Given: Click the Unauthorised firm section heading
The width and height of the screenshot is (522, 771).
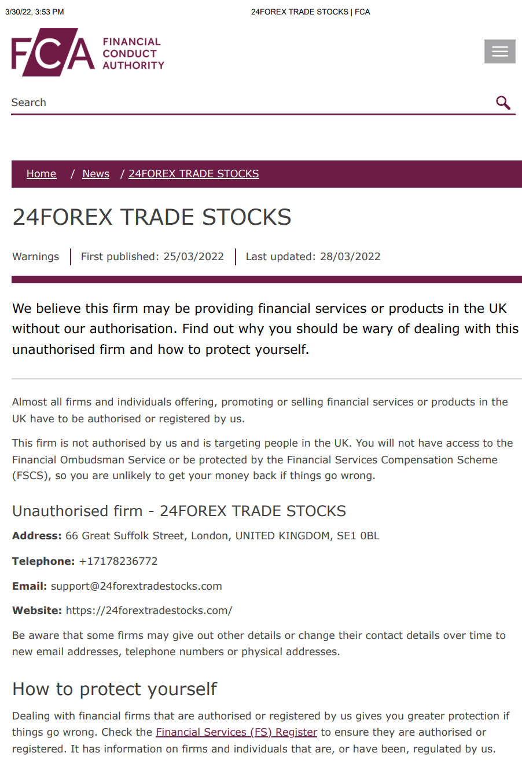Looking at the screenshot, I should (x=179, y=511).
